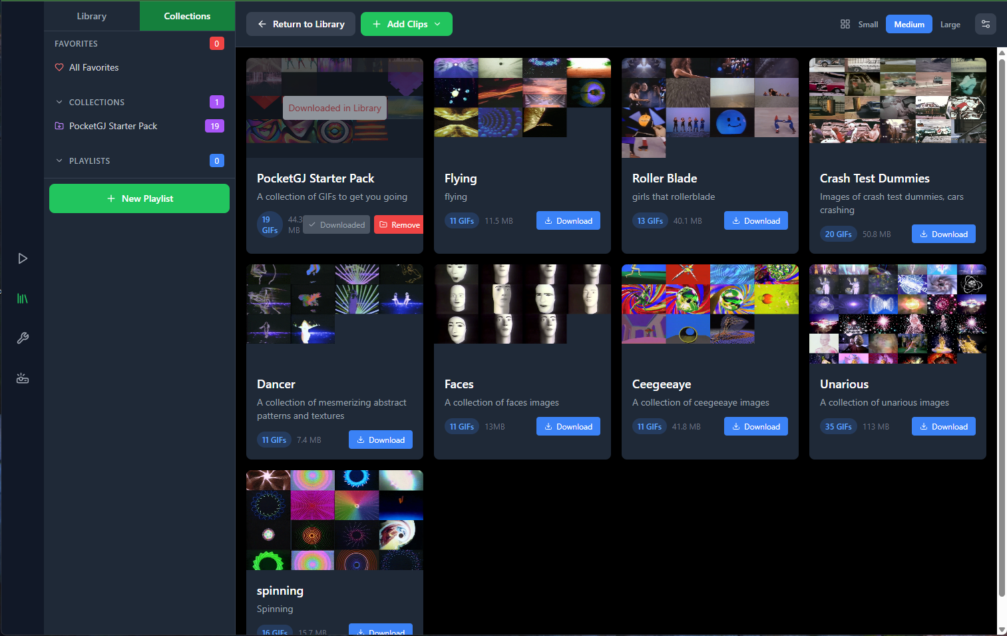Click the grid size icon beside Small

coord(845,24)
